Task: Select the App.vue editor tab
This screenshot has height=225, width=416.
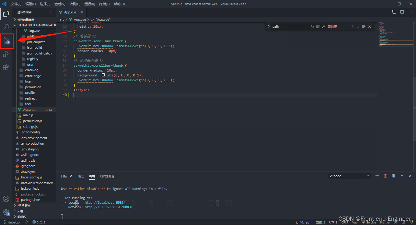Action: point(70,12)
